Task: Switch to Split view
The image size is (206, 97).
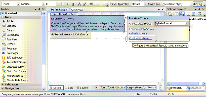Action: (69, 88)
